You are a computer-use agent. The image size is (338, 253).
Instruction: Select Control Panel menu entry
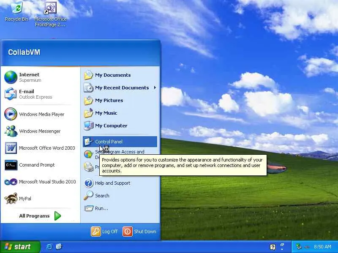[120, 142]
